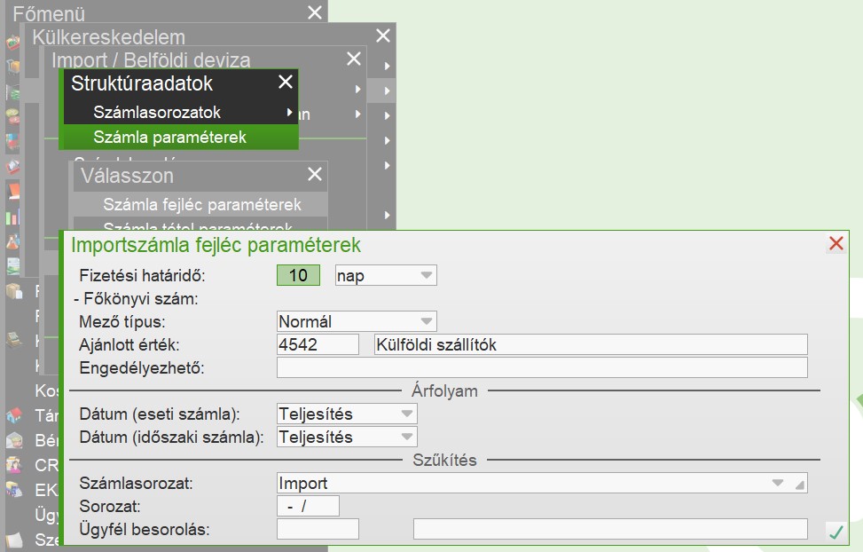
Task: Click the person icon beside CR
Action: (x=14, y=464)
